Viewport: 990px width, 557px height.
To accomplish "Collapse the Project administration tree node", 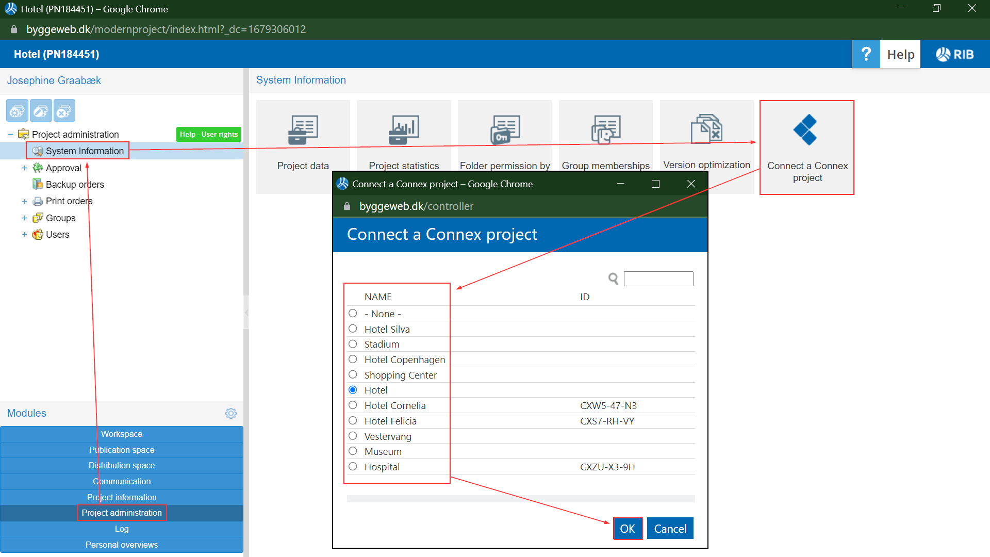I will click(x=10, y=134).
